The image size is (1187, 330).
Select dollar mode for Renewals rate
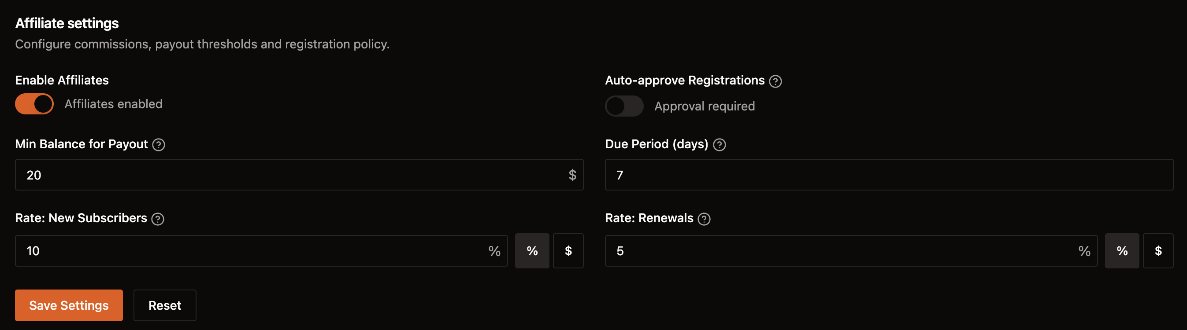click(x=1158, y=251)
